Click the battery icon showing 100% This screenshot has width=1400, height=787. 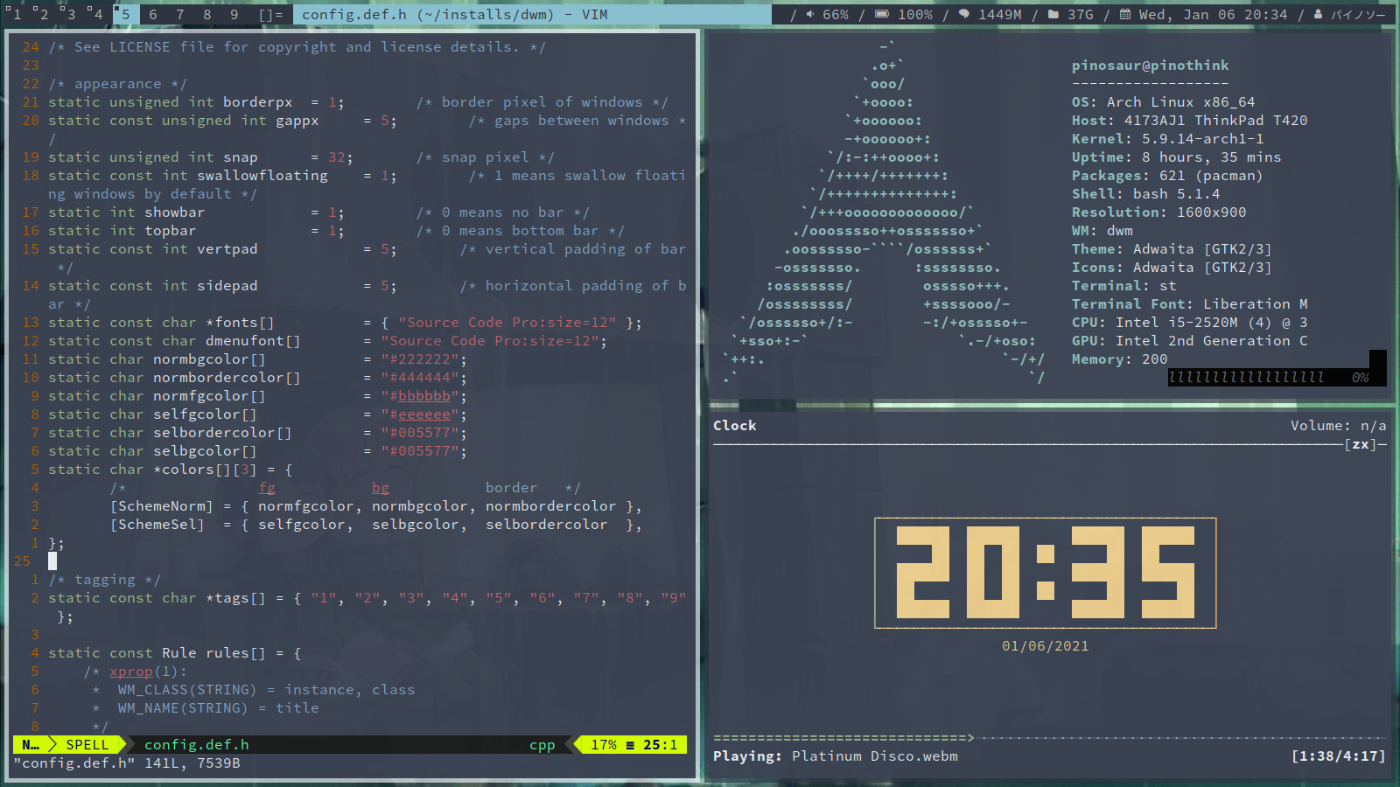pos(883,15)
